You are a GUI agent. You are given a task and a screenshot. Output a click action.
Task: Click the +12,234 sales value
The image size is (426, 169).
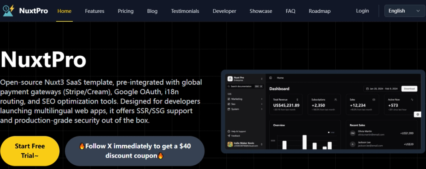[x=357, y=105]
